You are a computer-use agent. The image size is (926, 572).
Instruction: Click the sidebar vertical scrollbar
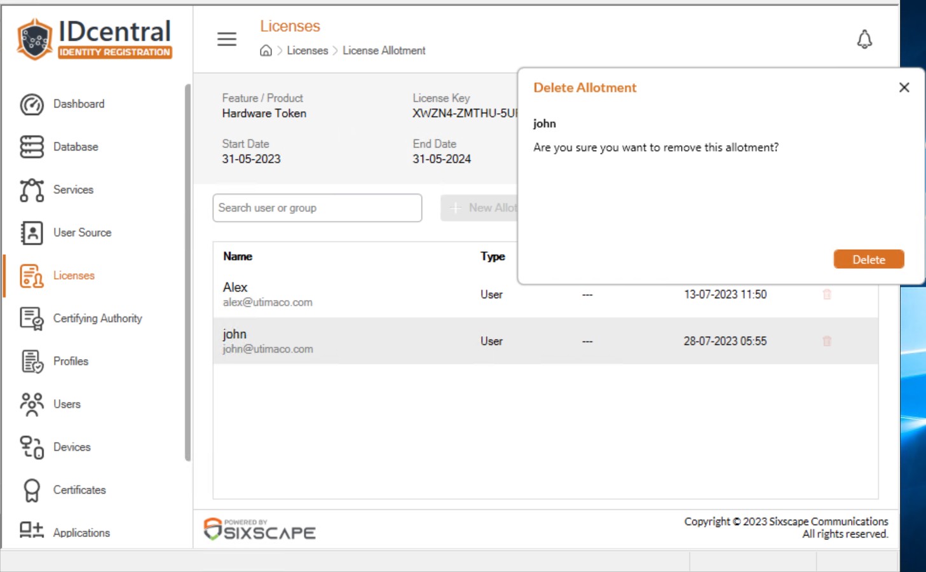pyautogui.click(x=187, y=273)
